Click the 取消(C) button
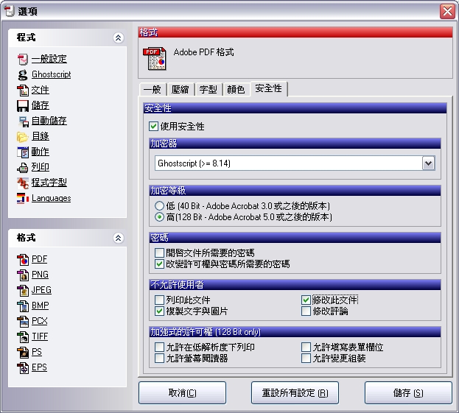 click(183, 393)
